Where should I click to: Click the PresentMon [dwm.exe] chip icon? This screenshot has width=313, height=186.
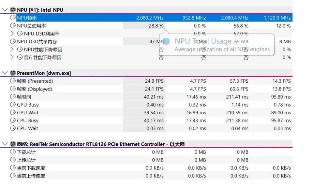click(x=13, y=73)
